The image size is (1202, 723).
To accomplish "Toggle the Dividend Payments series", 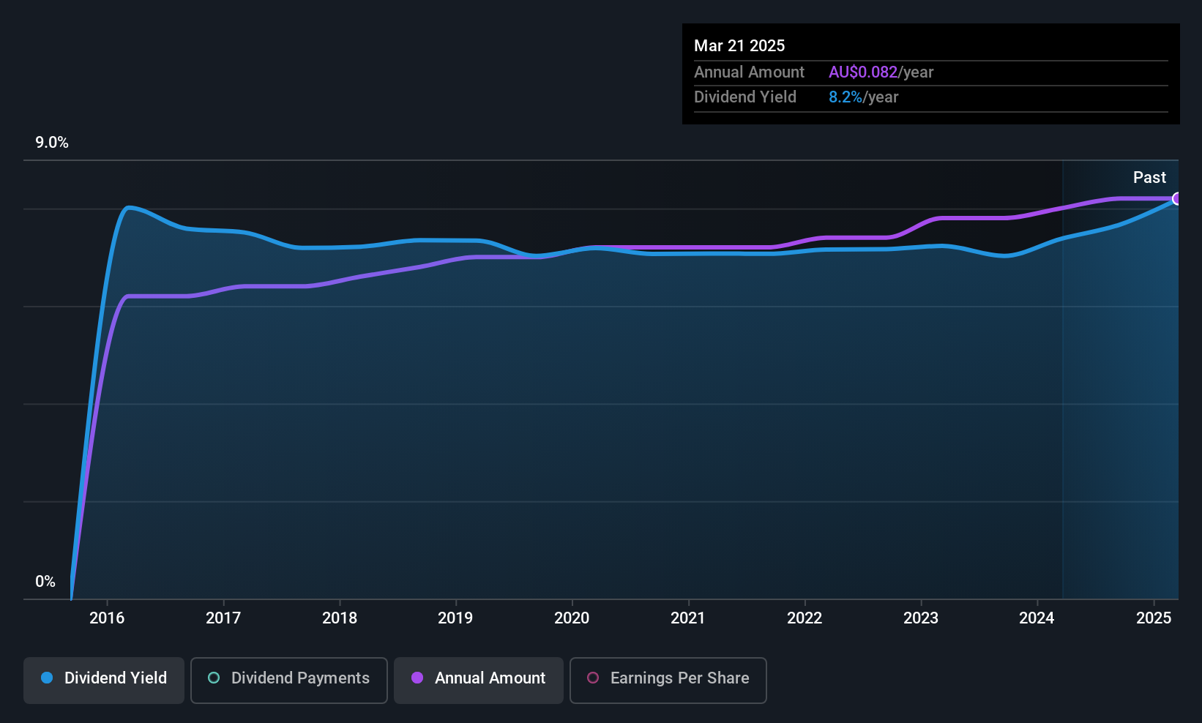I will (x=289, y=681).
